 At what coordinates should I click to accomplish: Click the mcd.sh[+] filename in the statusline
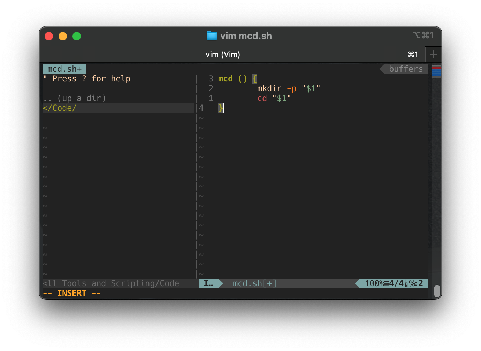click(254, 283)
